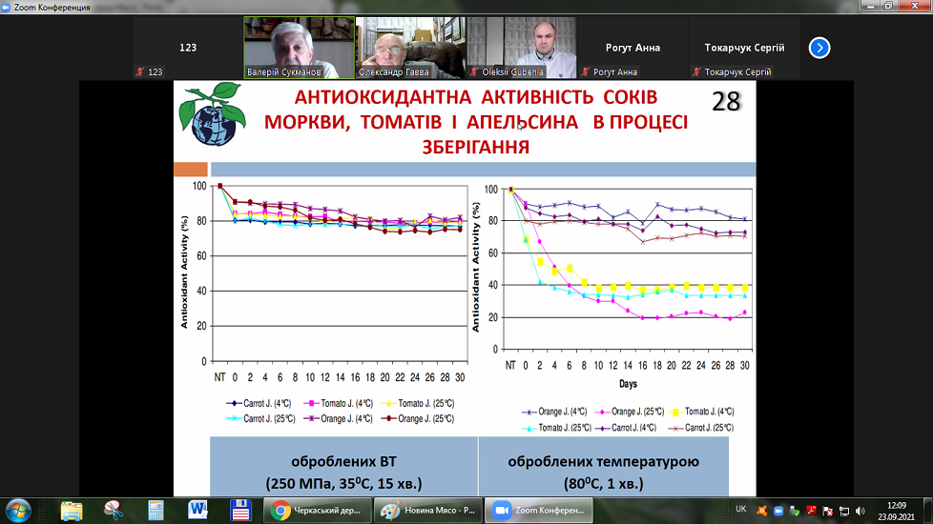Select Oleksii Gubenia's video thumbnail
Image resolution: width=933 pixels, height=524 pixels.
(x=522, y=48)
